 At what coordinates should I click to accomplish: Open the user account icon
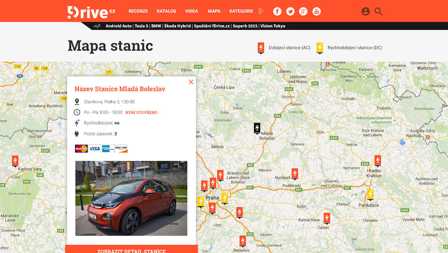click(x=366, y=12)
